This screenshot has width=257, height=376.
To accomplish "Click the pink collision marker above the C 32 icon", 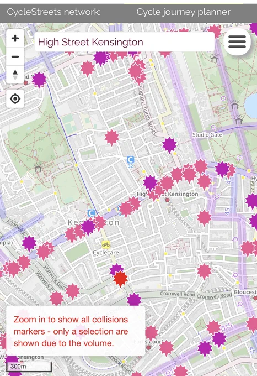I will click(x=111, y=138).
